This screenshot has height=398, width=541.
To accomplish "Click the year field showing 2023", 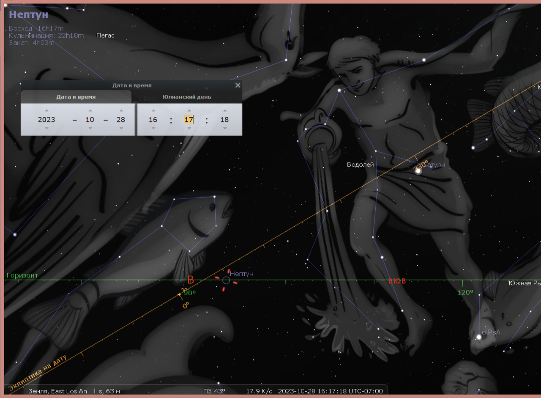I will pos(46,120).
